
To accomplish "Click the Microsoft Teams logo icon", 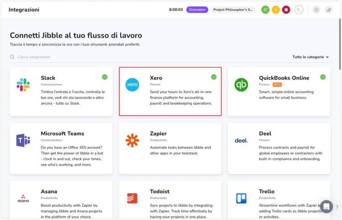I will pyautogui.click(x=23, y=140).
